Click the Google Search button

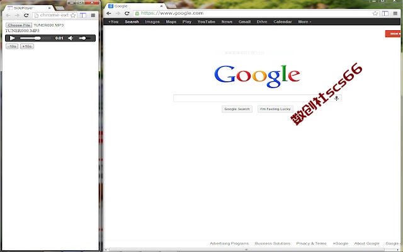pyautogui.click(x=237, y=109)
